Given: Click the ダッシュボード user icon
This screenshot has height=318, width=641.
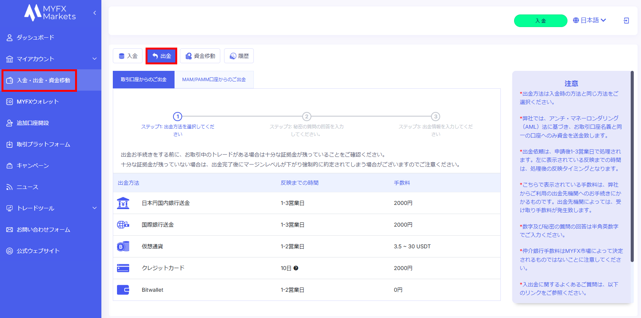Looking at the screenshot, I should click(10, 38).
